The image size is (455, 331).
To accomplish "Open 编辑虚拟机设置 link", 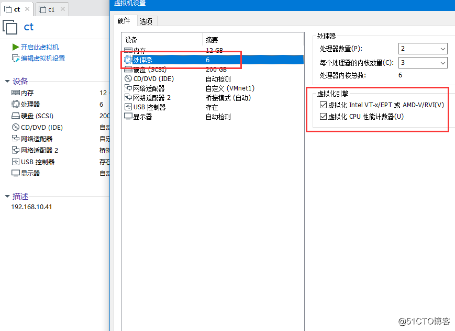I will tap(43, 58).
